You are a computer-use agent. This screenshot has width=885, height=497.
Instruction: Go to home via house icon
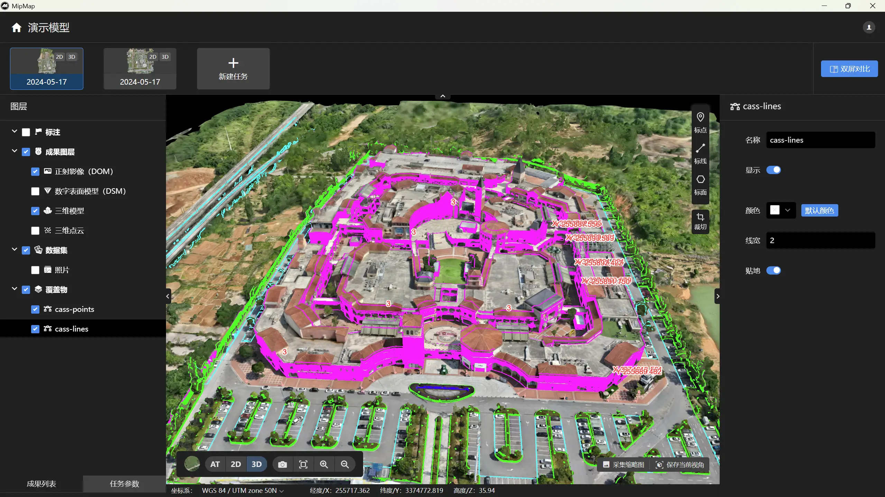point(16,28)
